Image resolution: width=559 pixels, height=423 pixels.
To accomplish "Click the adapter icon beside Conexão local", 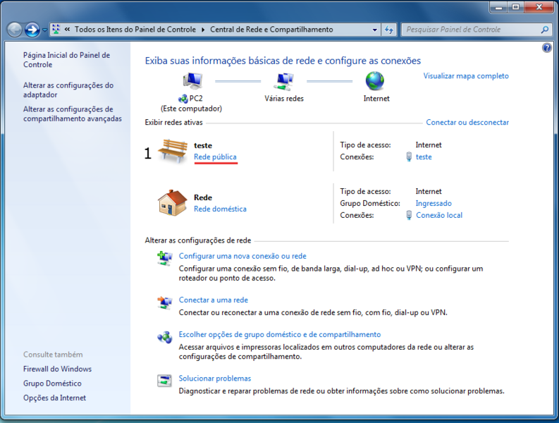I will (409, 215).
